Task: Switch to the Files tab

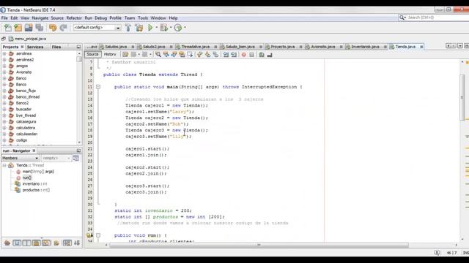Action: pos(56,47)
